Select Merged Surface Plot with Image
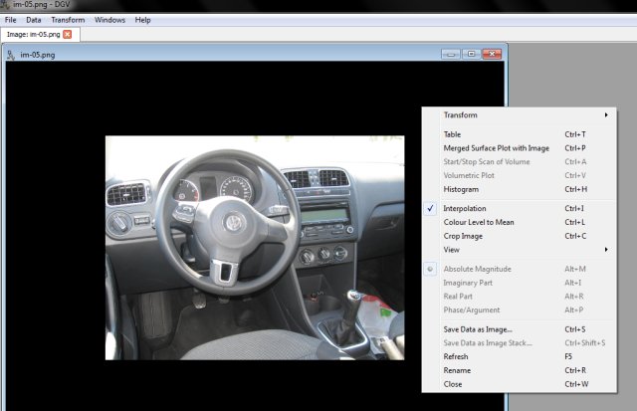Viewport: 637px width, 411px height. click(x=496, y=148)
